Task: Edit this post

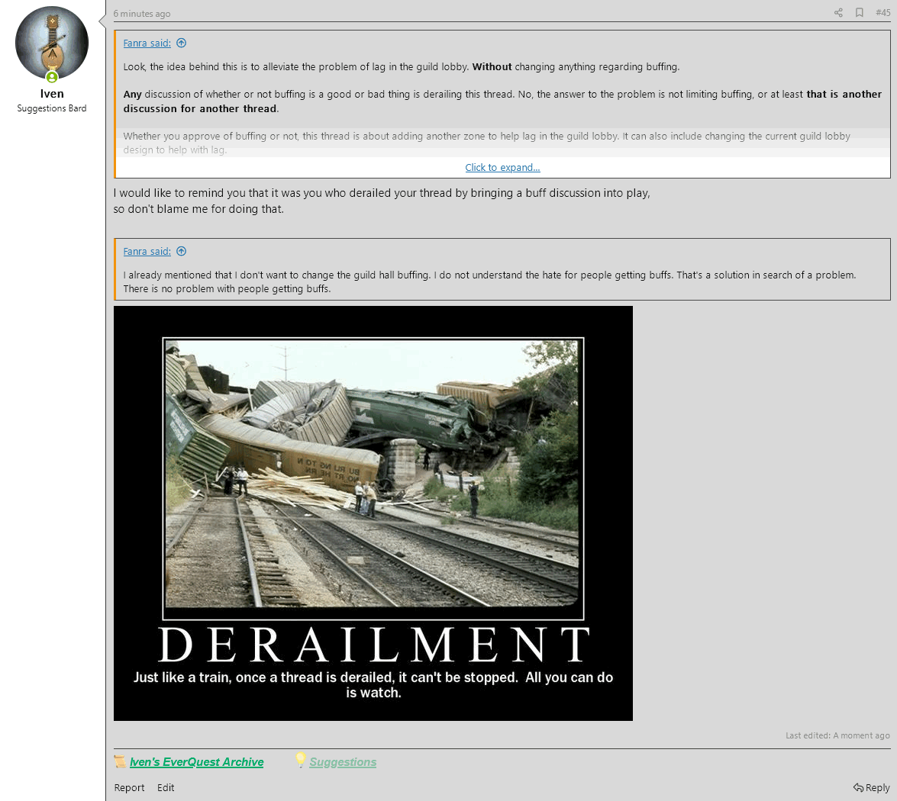Action: [166, 788]
